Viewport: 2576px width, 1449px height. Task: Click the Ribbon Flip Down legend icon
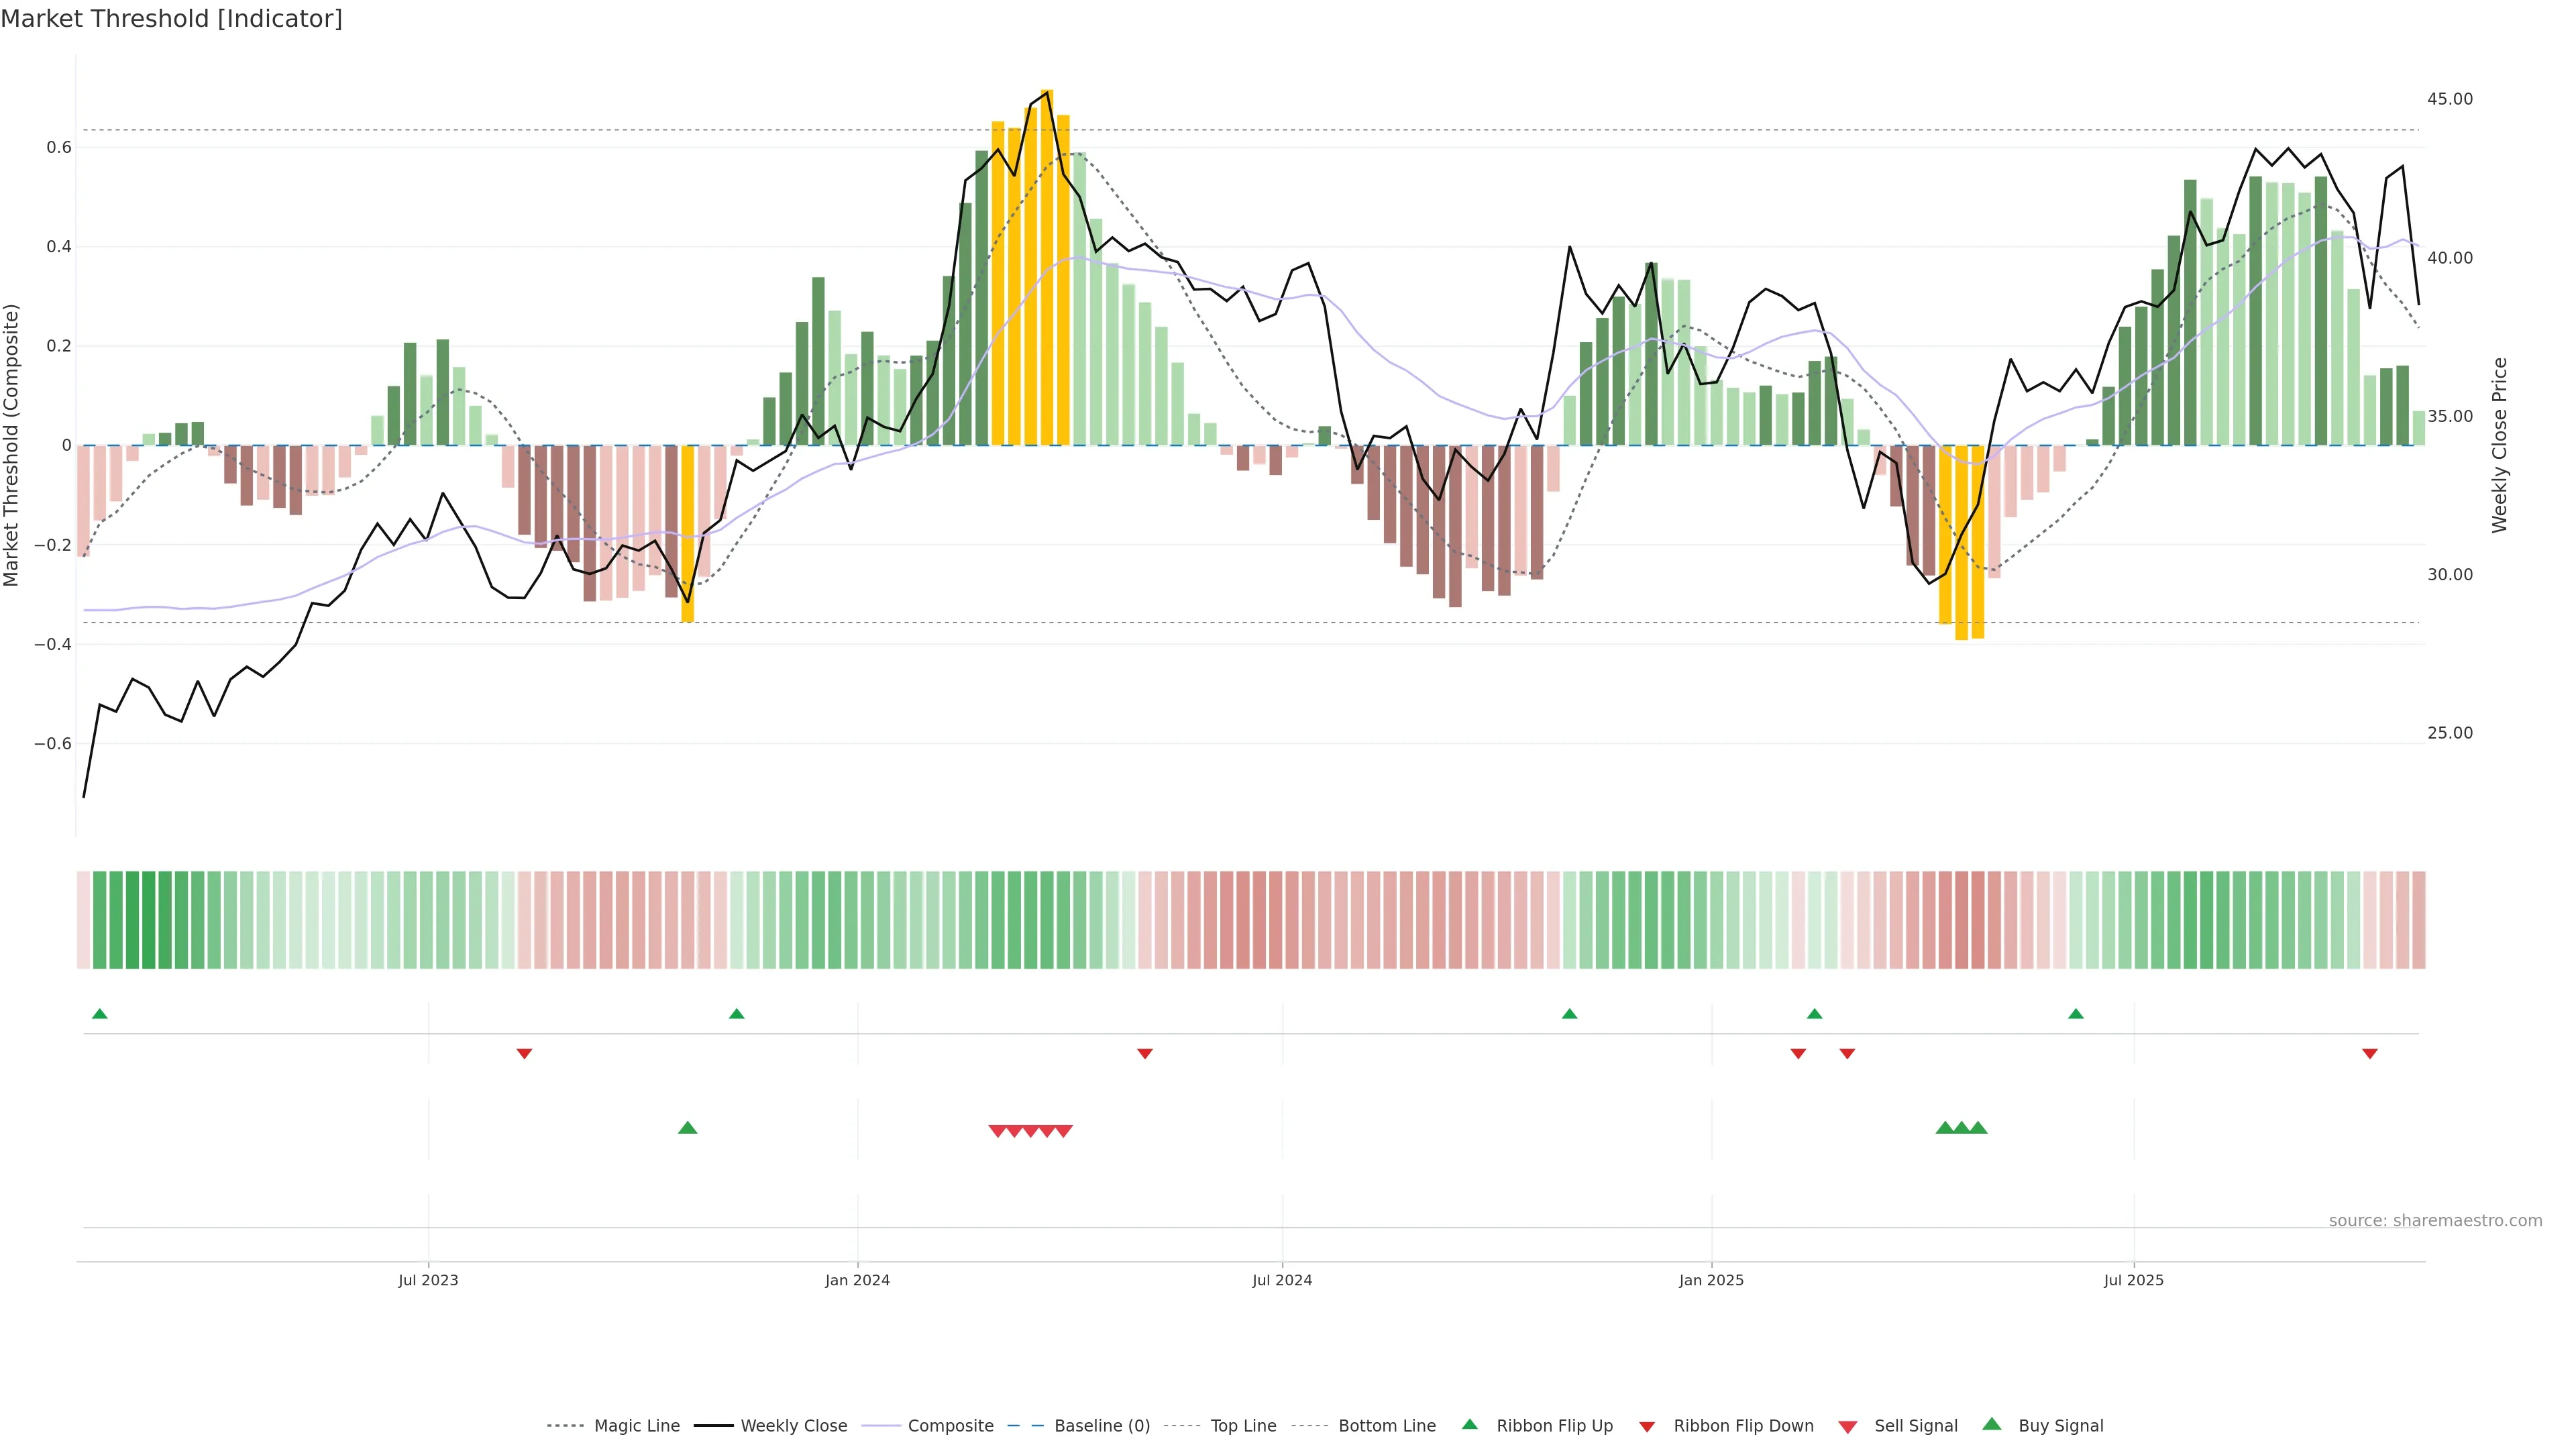tap(1647, 1427)
